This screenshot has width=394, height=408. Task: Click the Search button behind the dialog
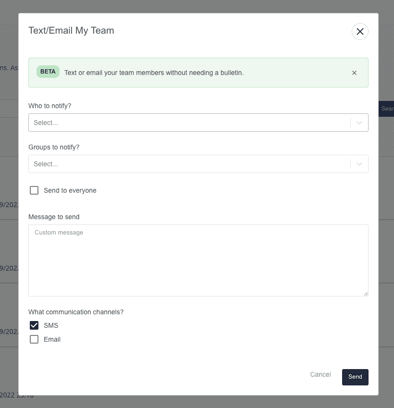click(x=388, y=109)
